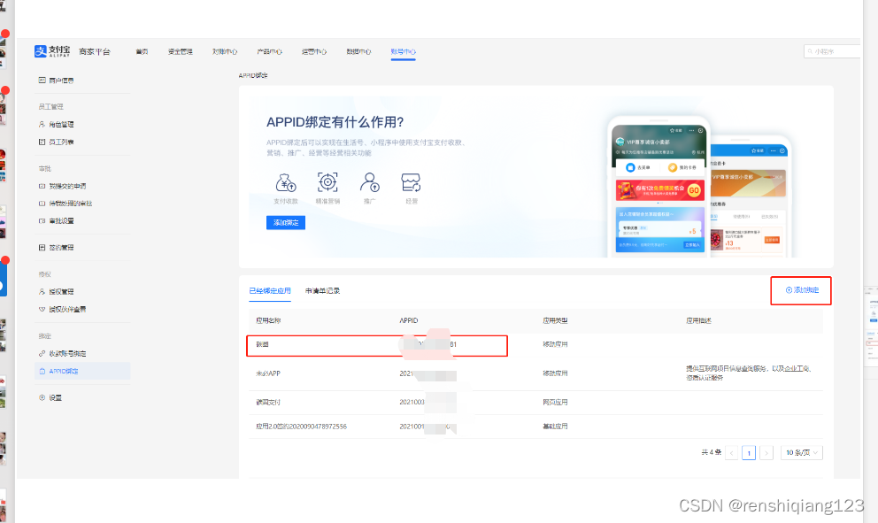
Task: Select page number 1 in pagination
Action: [x=749, y=452]
